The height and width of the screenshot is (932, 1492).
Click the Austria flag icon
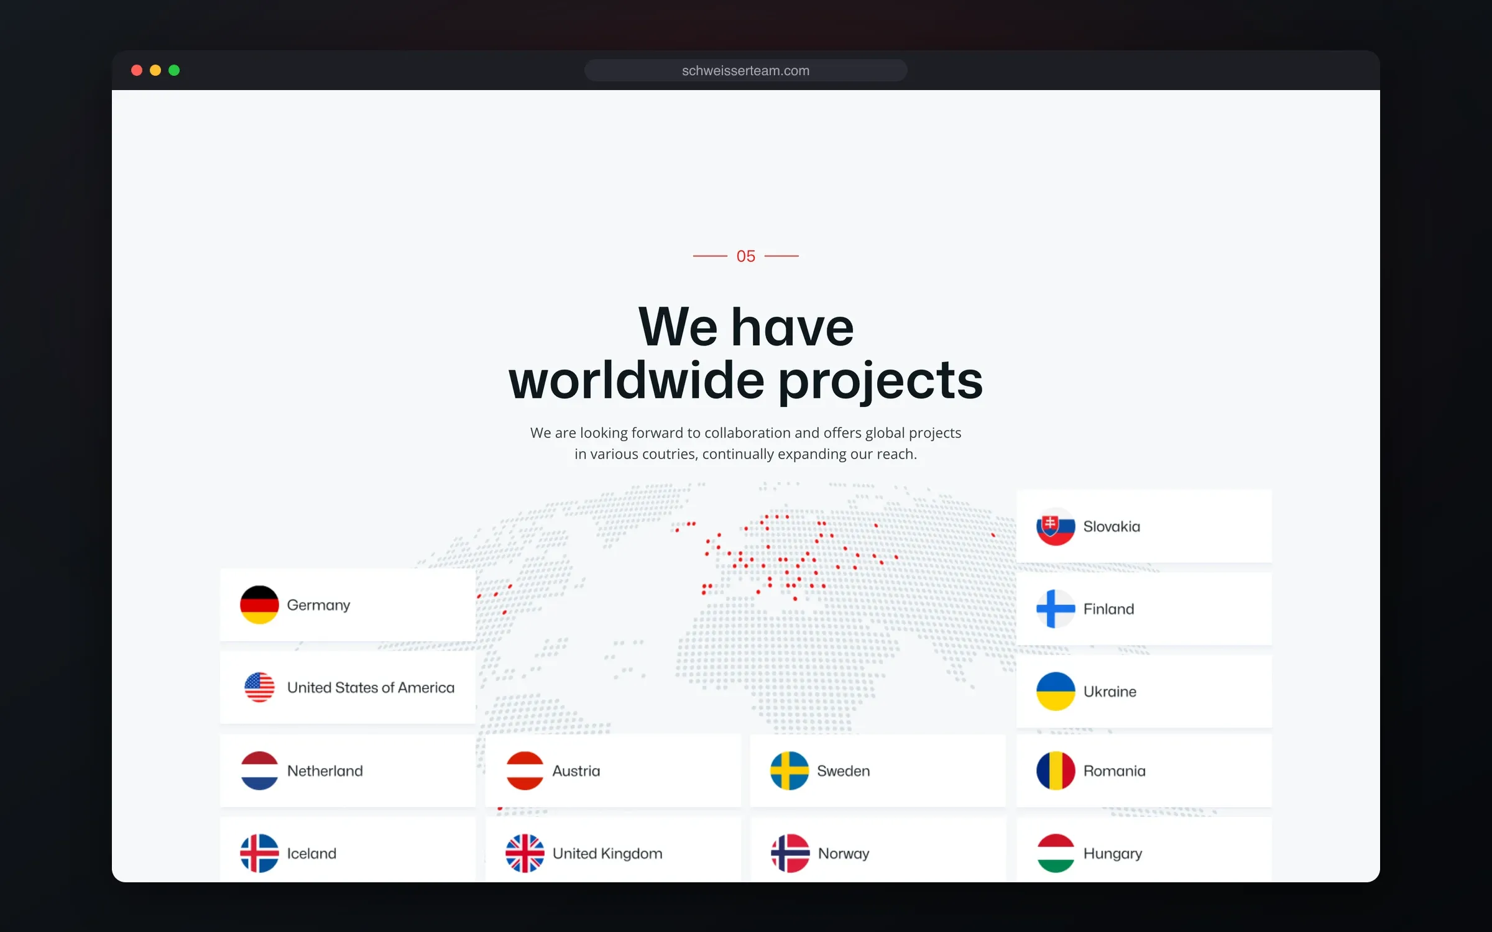coord(525,770)
